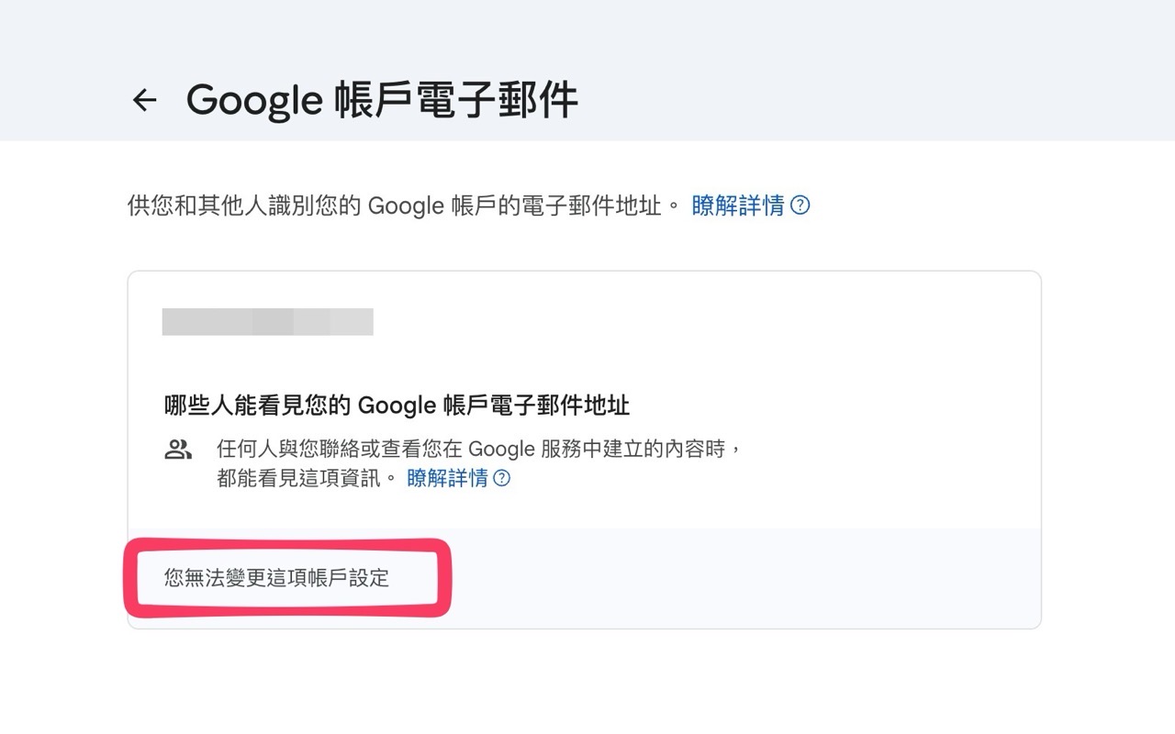Click the 您無法變更這項帳戶設定 notice
Image resolution: width=1175 pixels, height=734 pixels.
(277, 577)
